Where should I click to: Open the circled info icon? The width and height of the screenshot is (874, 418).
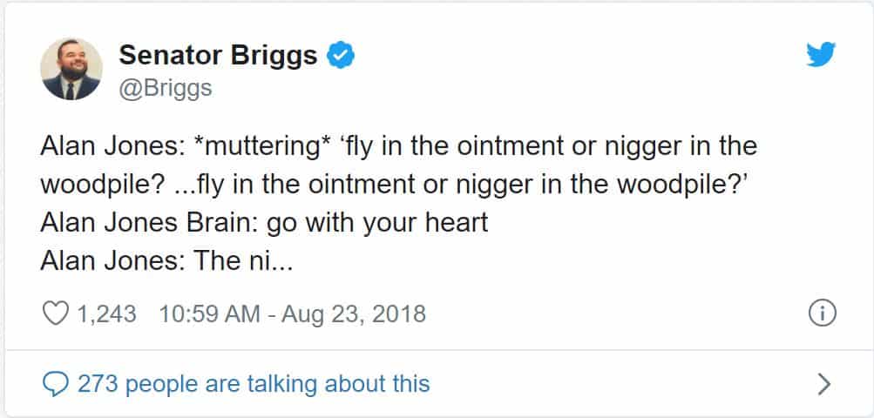click(823, 313)
